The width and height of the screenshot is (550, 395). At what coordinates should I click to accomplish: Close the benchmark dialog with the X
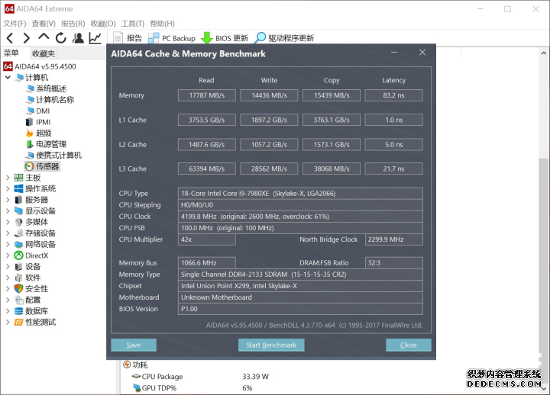tap(422, 52)
